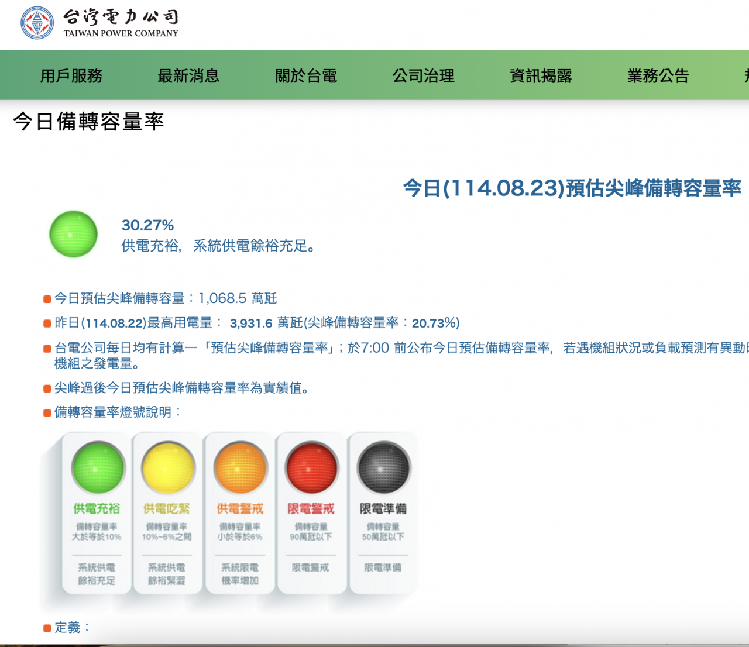Expand the 關於台電 navigation item
The height and width of the screenshot is (647, 749).
[x=306, y=76]
